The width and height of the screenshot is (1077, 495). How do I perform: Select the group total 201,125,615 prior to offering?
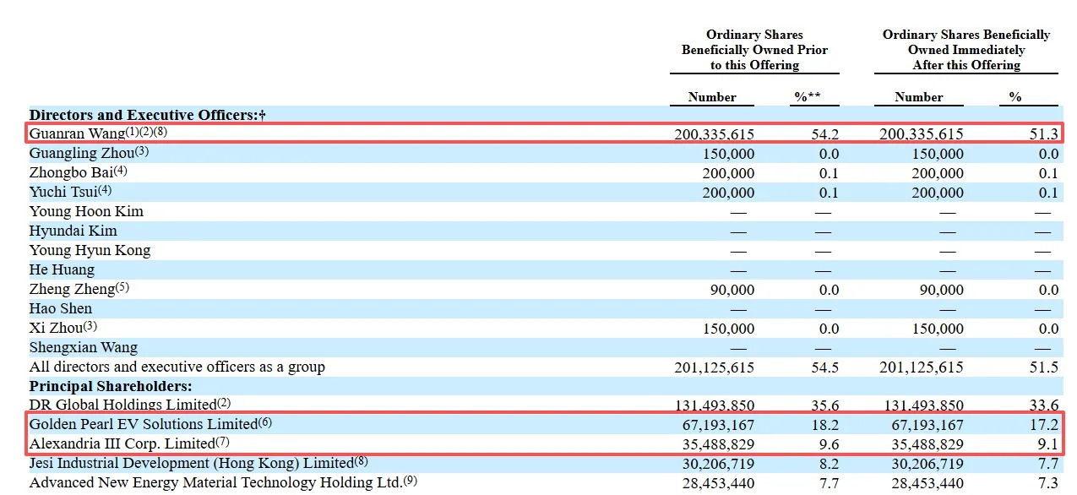point(715,367)
